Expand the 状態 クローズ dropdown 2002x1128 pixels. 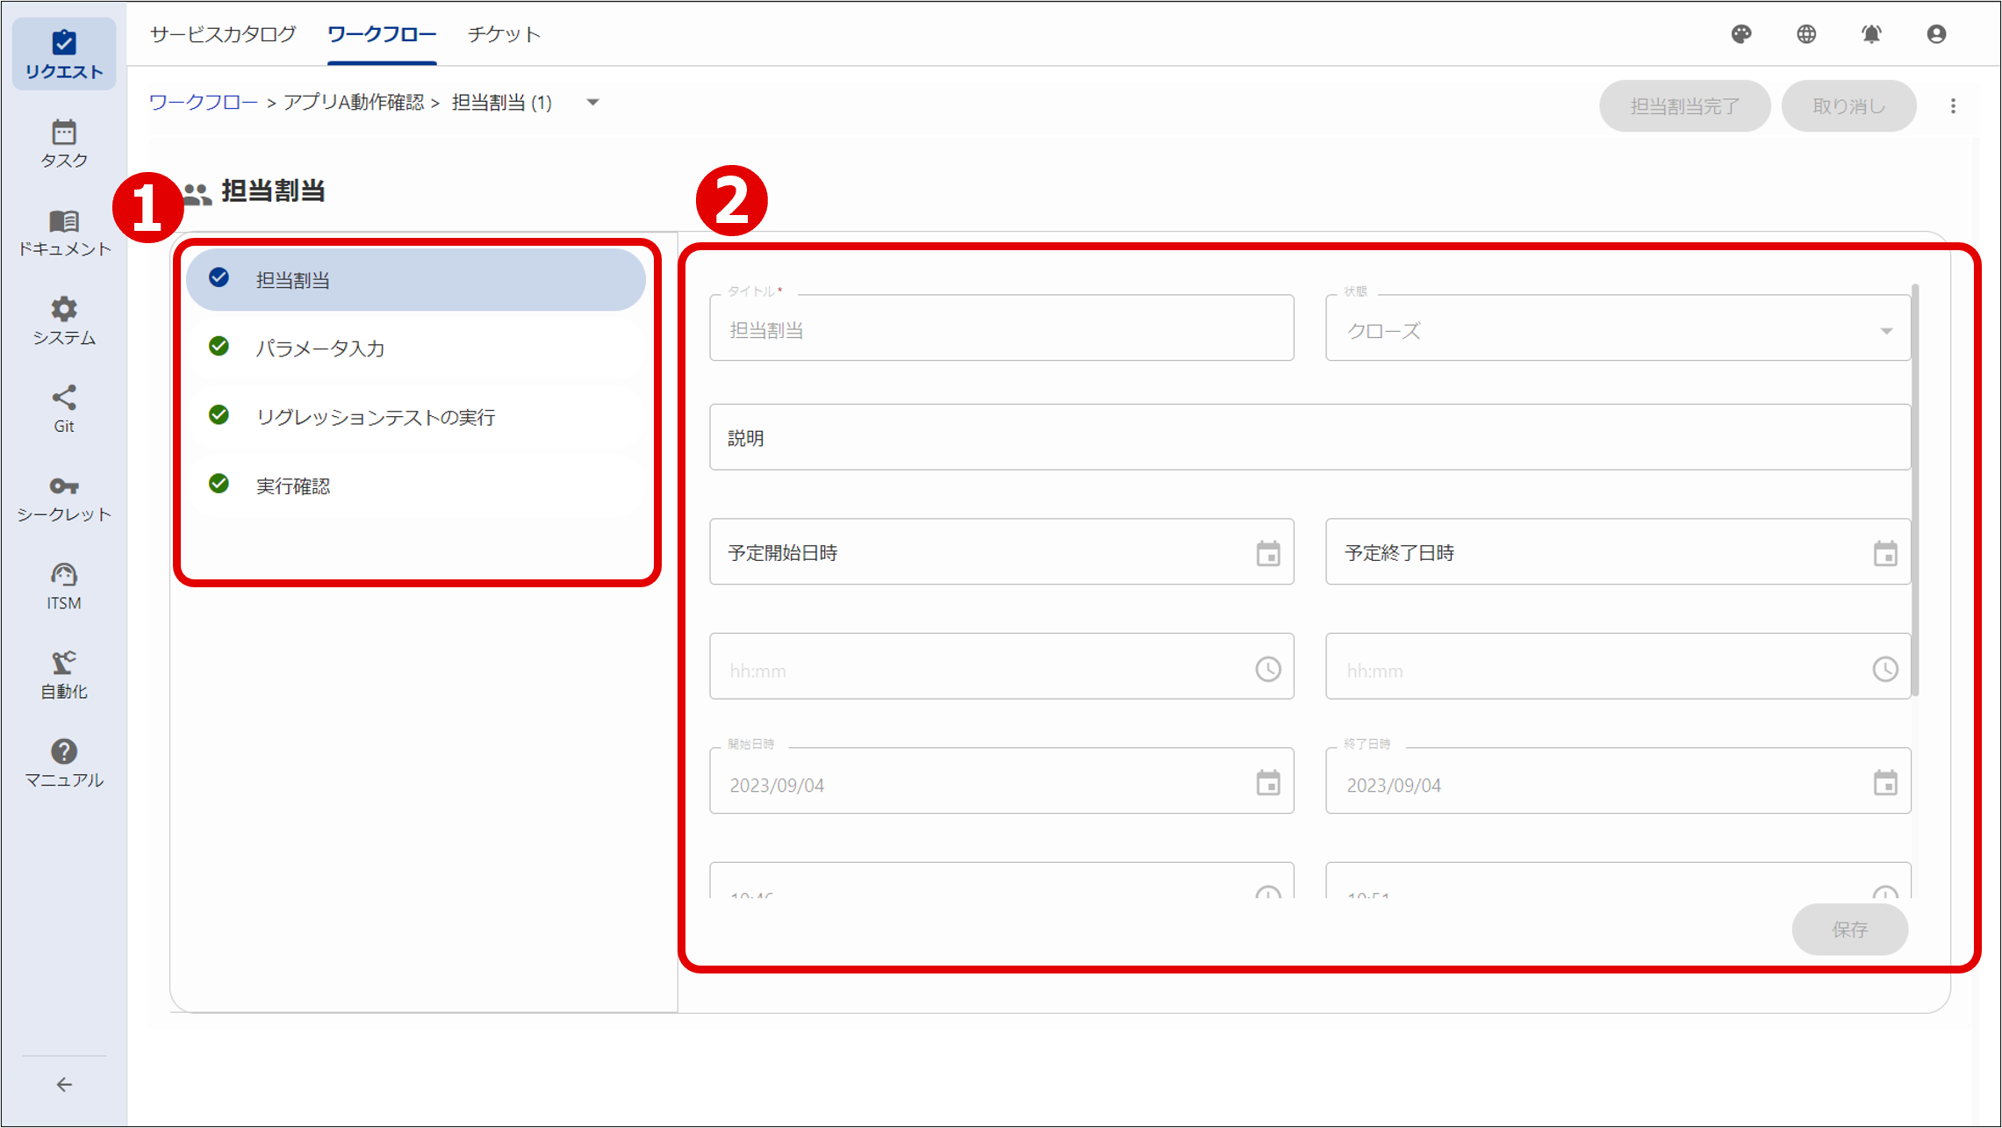1617,330
